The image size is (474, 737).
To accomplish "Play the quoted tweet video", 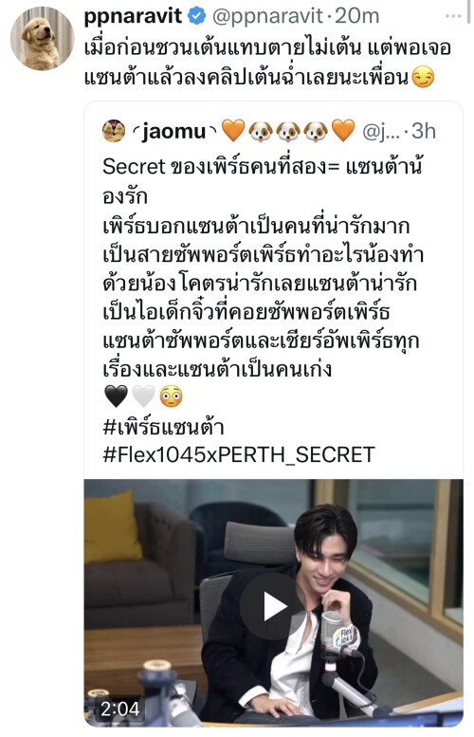I will [x=274, y=606].
